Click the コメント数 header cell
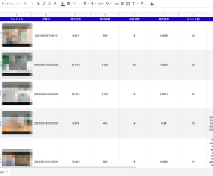213x176 pixels. pos(193,19)
